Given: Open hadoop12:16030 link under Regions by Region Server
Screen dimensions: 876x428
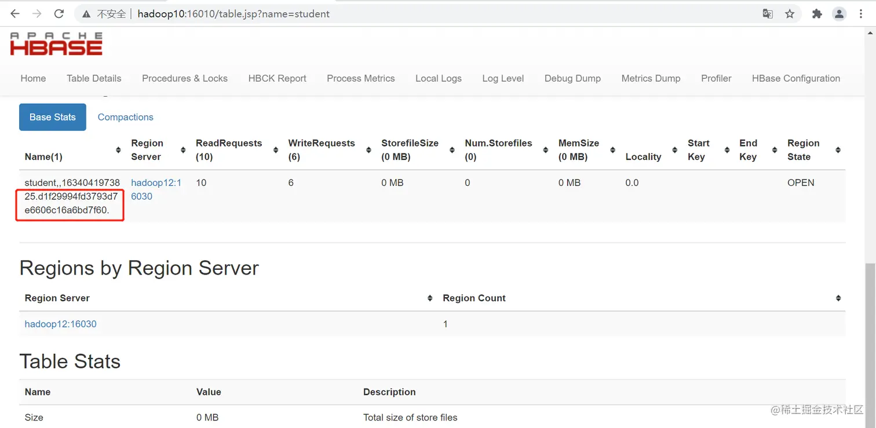Looking at the screenshot, I should point(60,324).
